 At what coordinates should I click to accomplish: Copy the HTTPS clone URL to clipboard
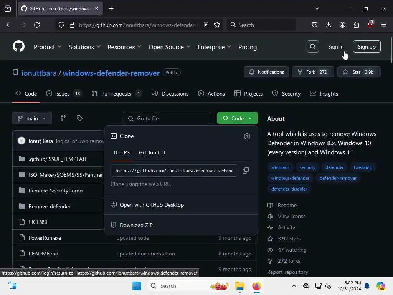[x=245, y=171]
